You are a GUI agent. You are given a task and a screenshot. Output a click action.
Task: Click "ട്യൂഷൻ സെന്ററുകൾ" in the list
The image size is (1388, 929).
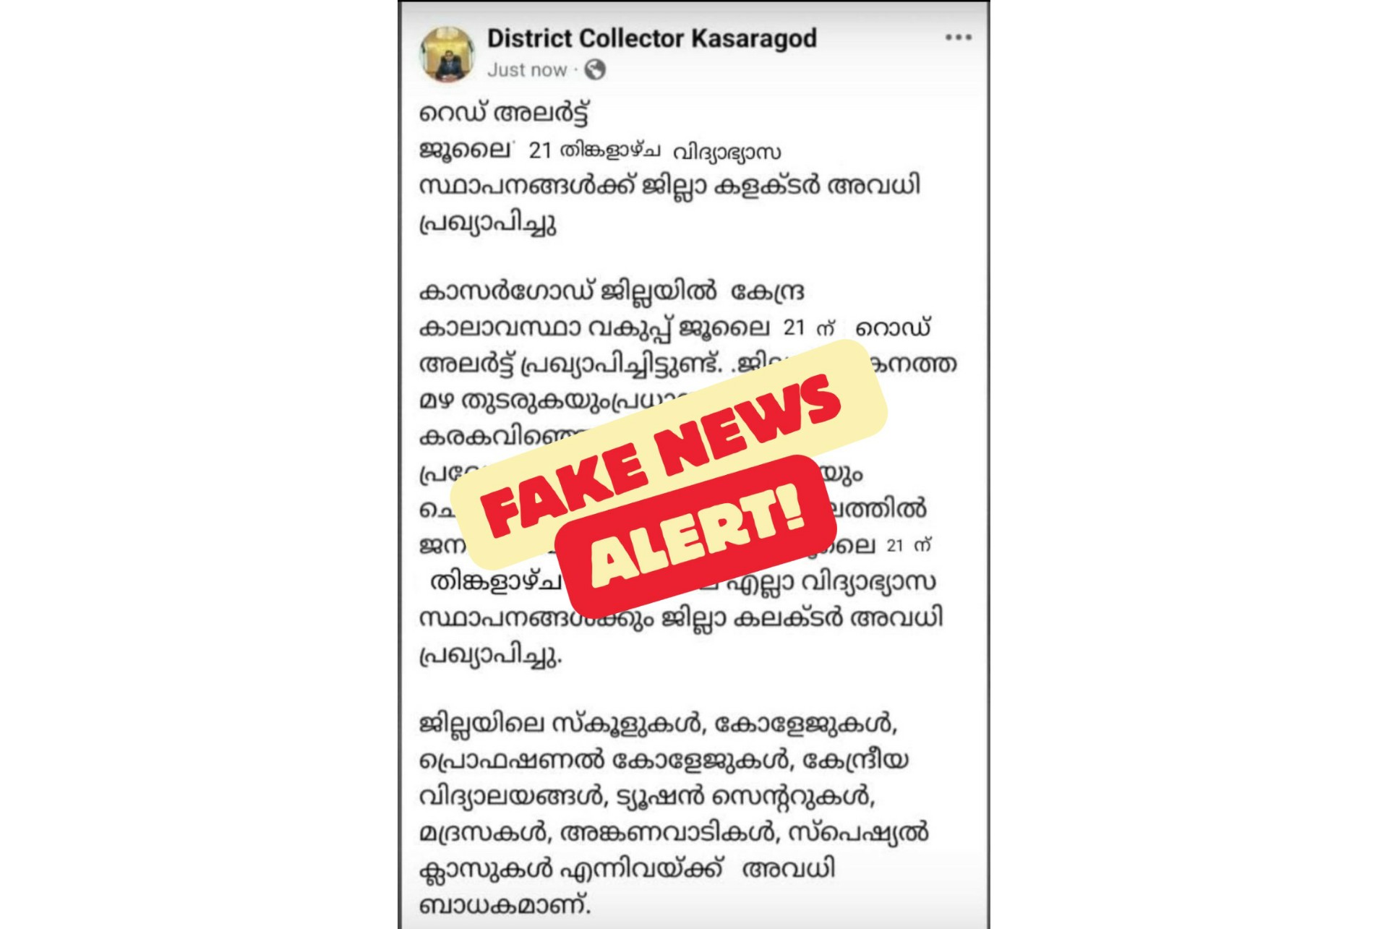click(745, 797)
